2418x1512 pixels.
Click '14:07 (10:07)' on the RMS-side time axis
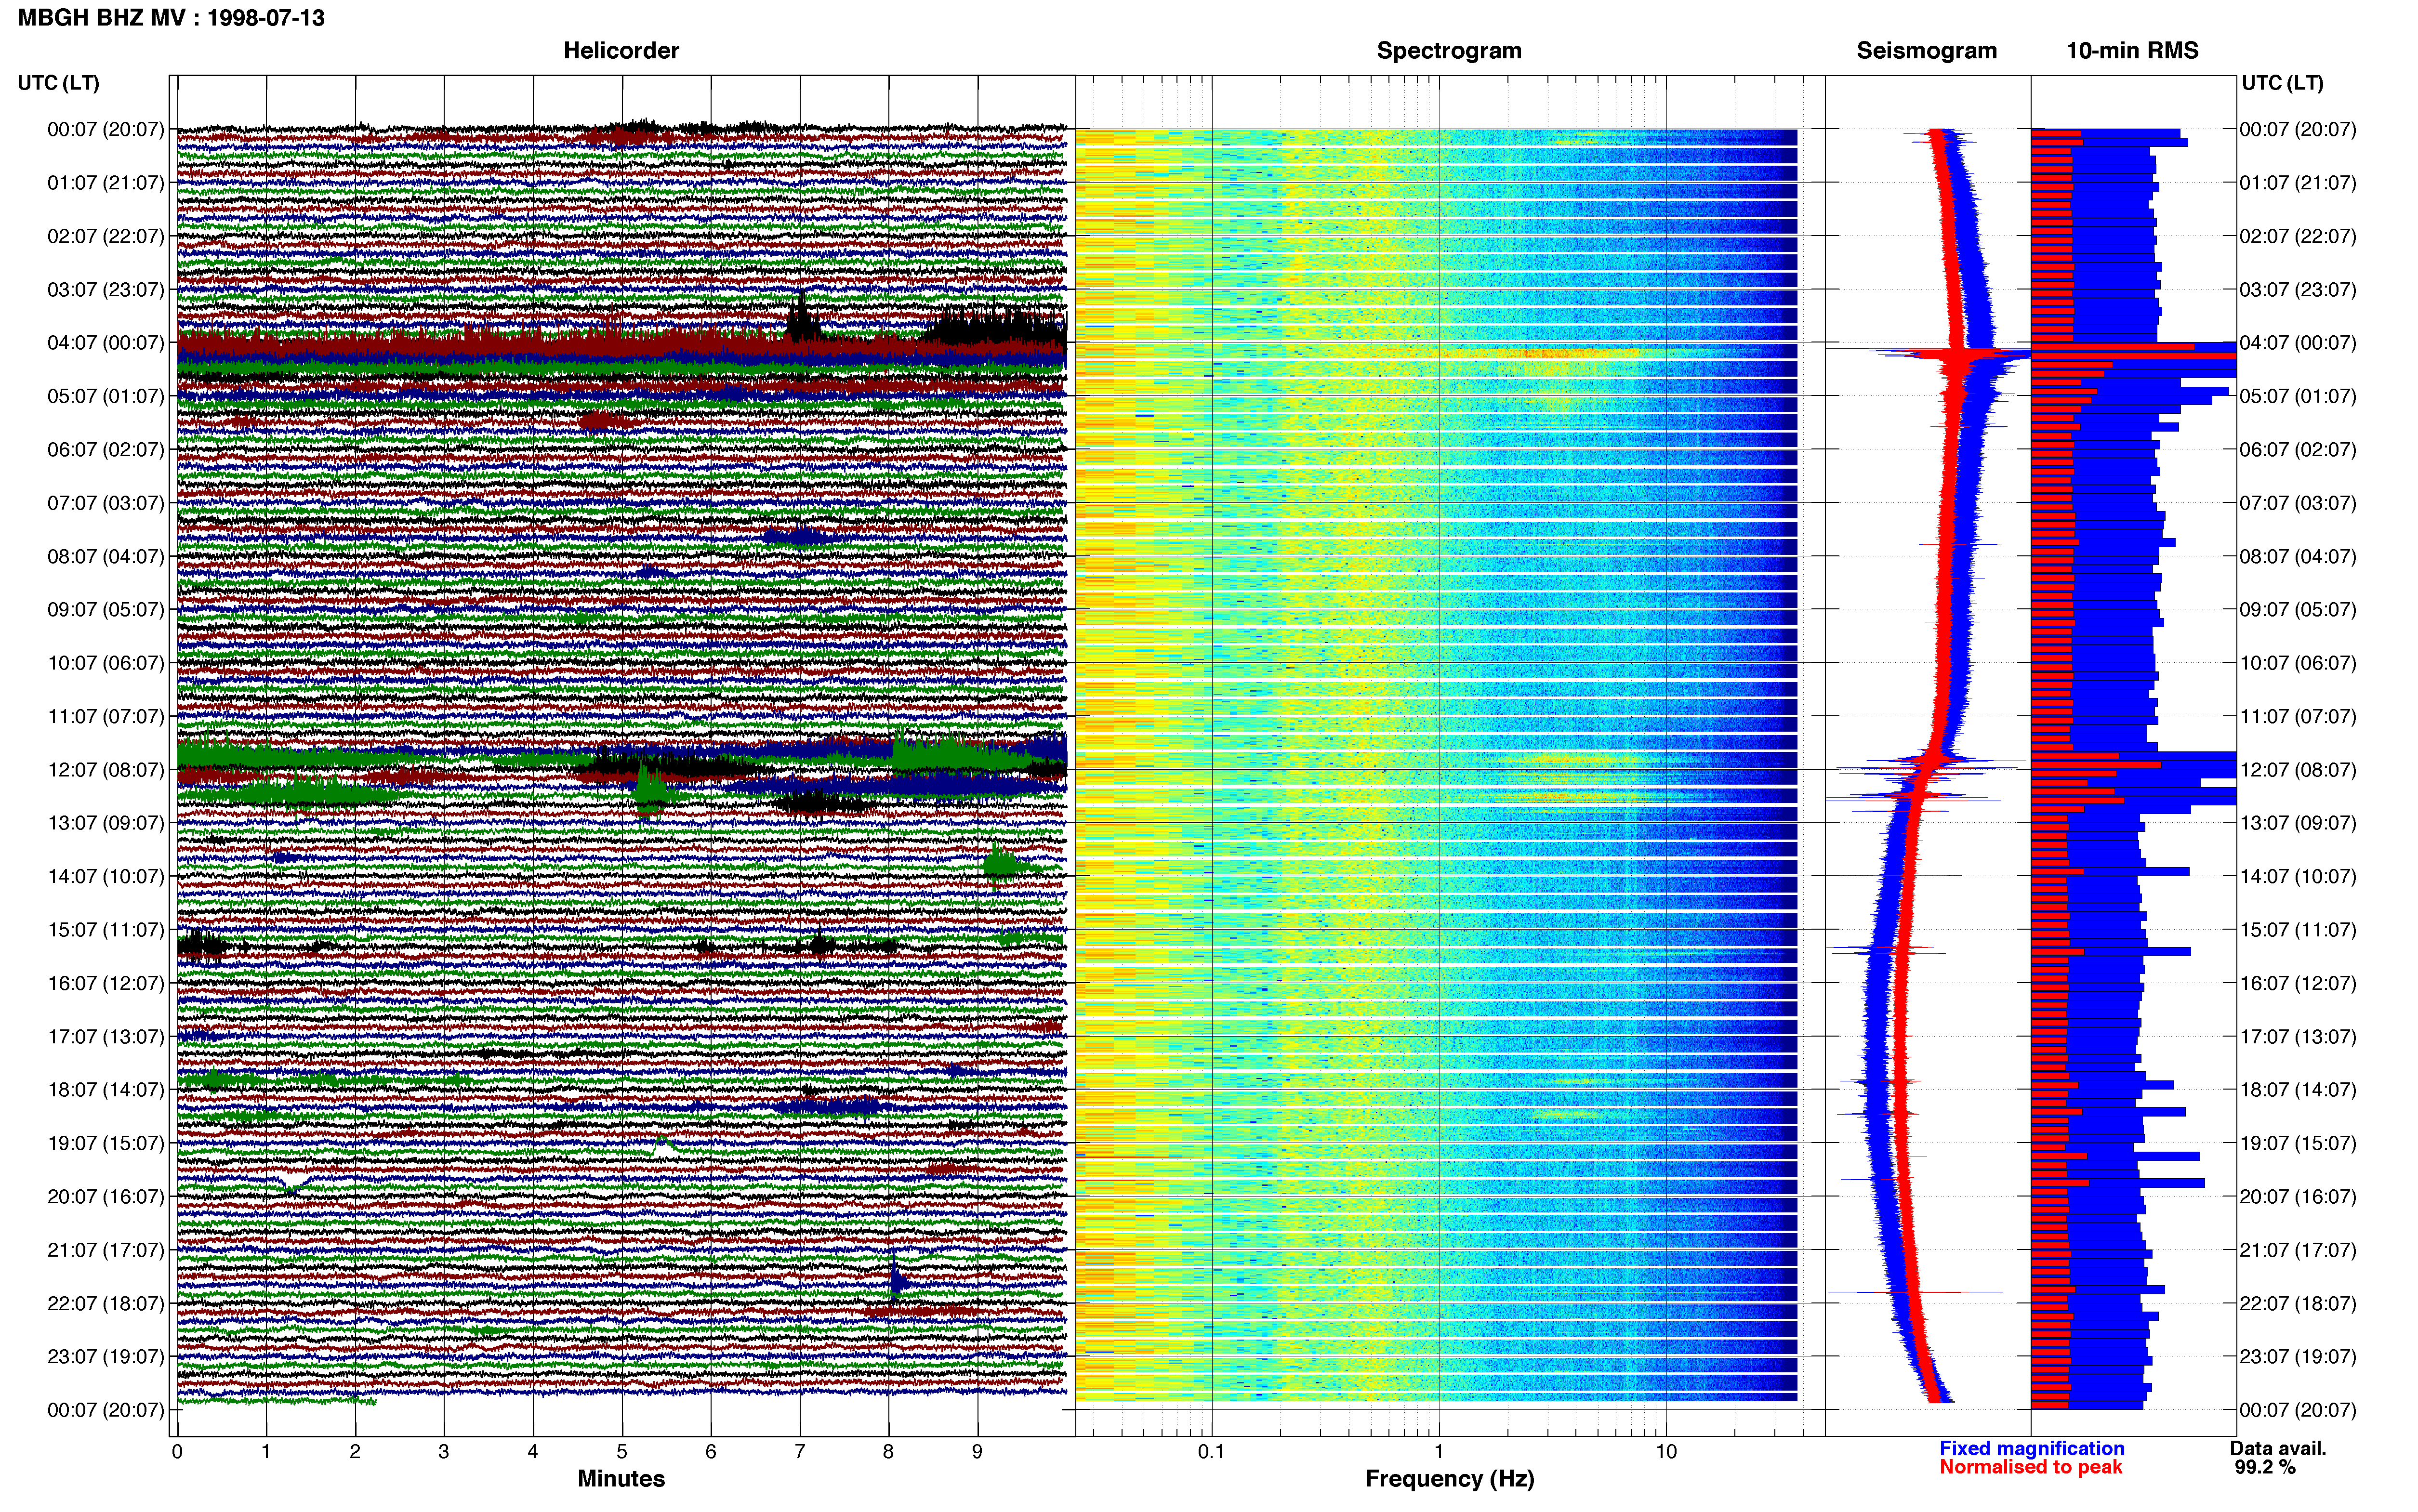[x=2298, y=876]
